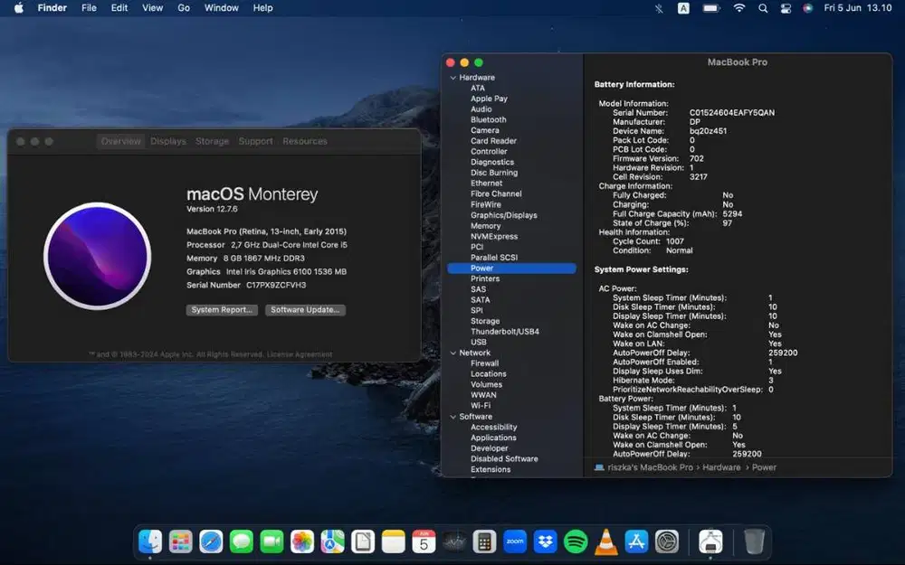Screen dimensions: 905x565
Task: Open Dropbox from the Dock
Action: [x=546, y=541]
